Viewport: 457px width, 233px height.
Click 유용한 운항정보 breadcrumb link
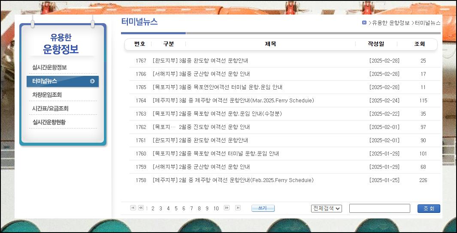[391, 23]
